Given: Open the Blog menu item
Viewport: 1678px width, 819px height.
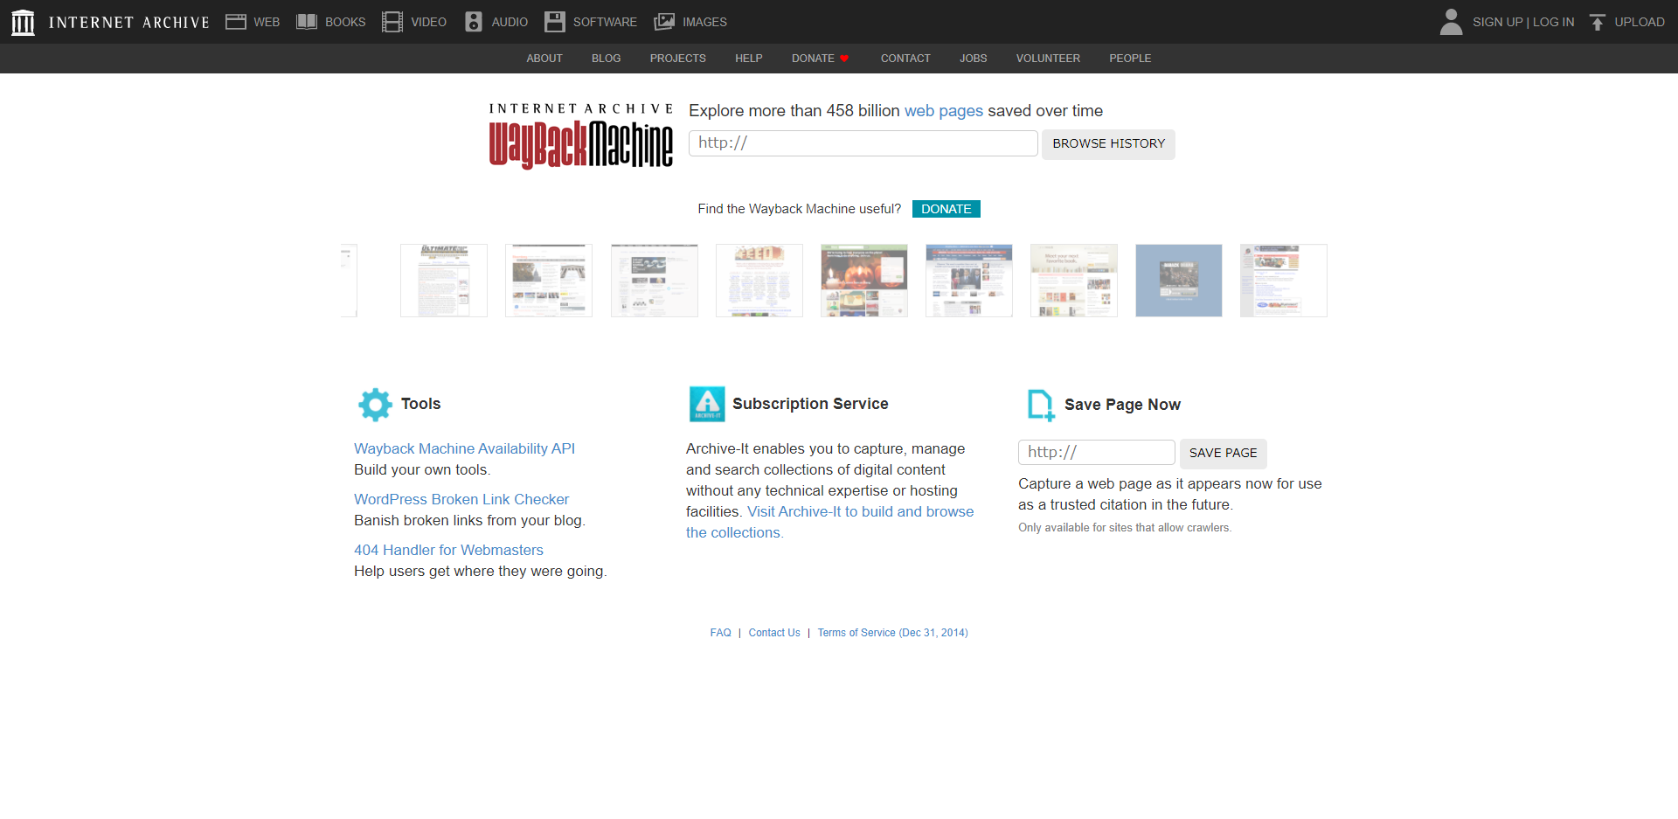Looking at the screenshot, I should [x=606, y=59].
